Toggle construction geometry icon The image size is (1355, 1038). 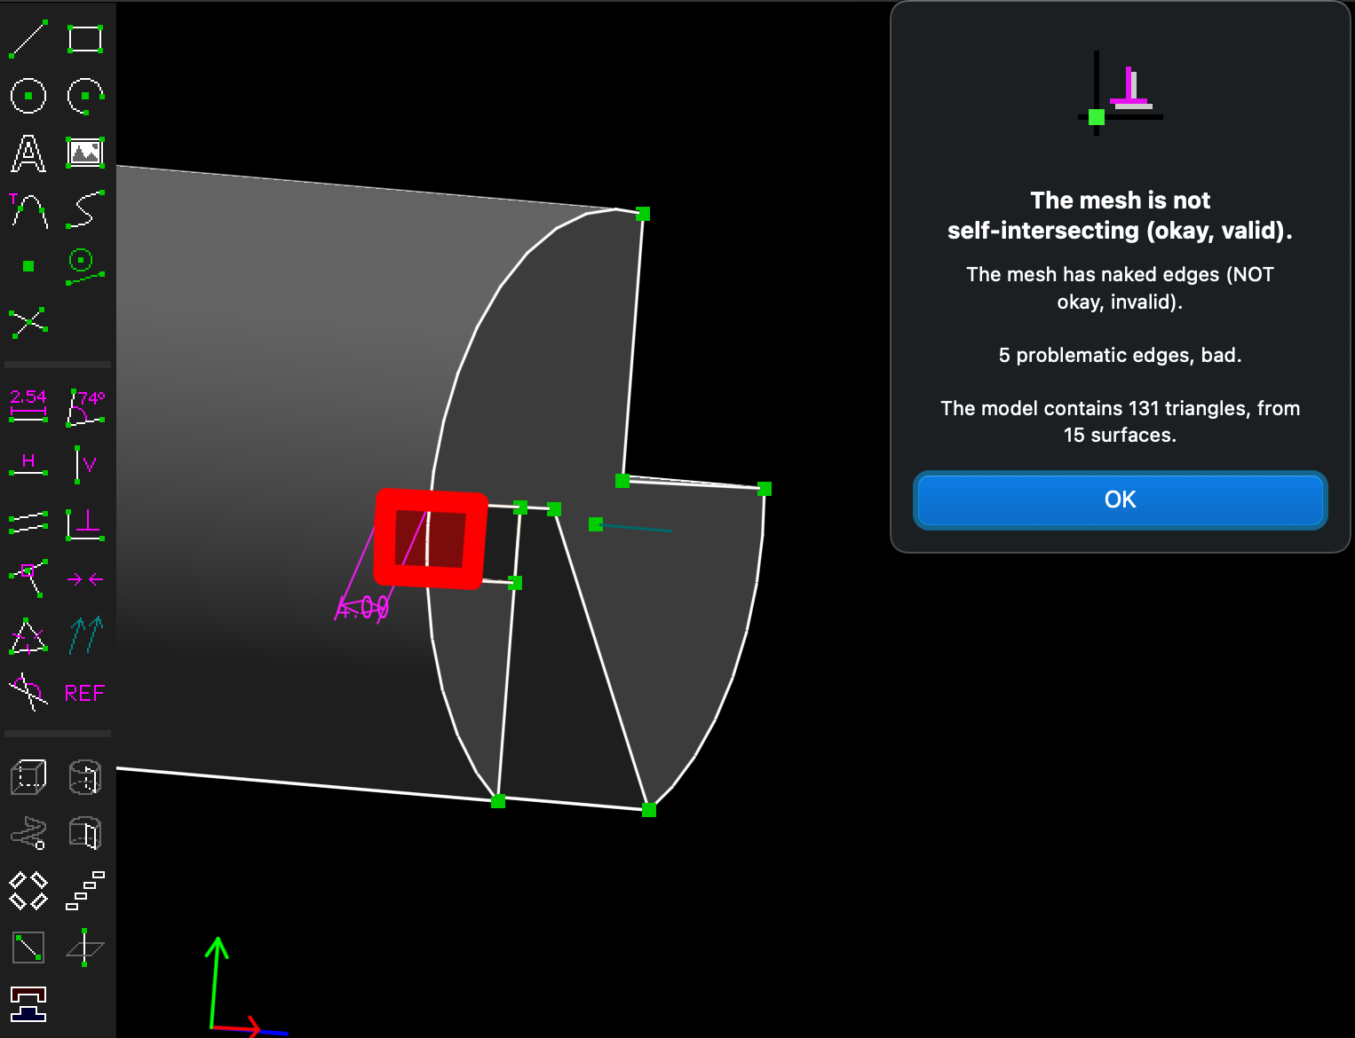(x=85, y=266)
